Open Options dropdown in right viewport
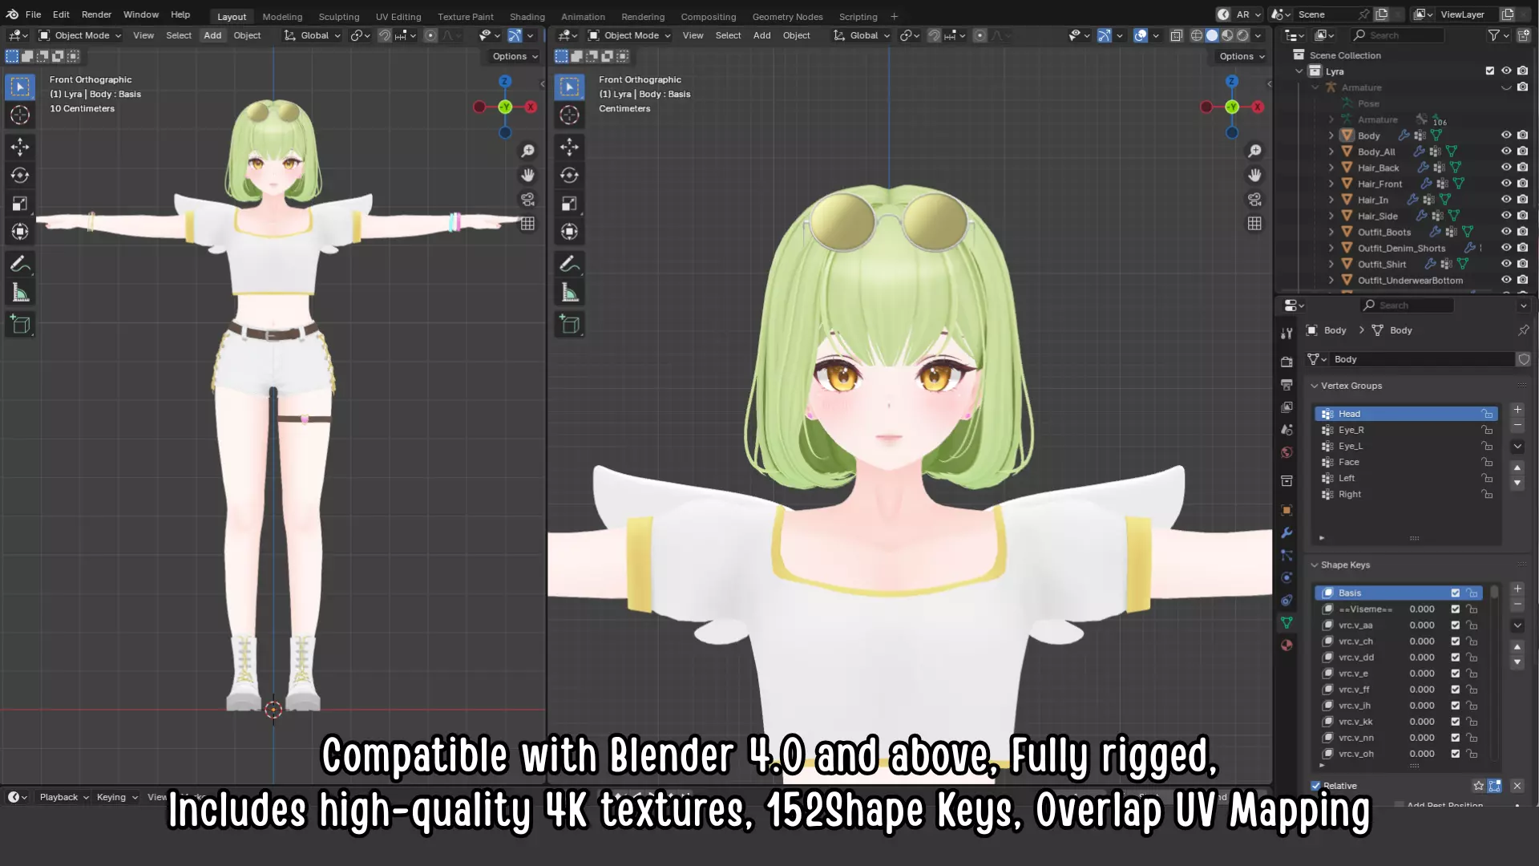 1242,56
